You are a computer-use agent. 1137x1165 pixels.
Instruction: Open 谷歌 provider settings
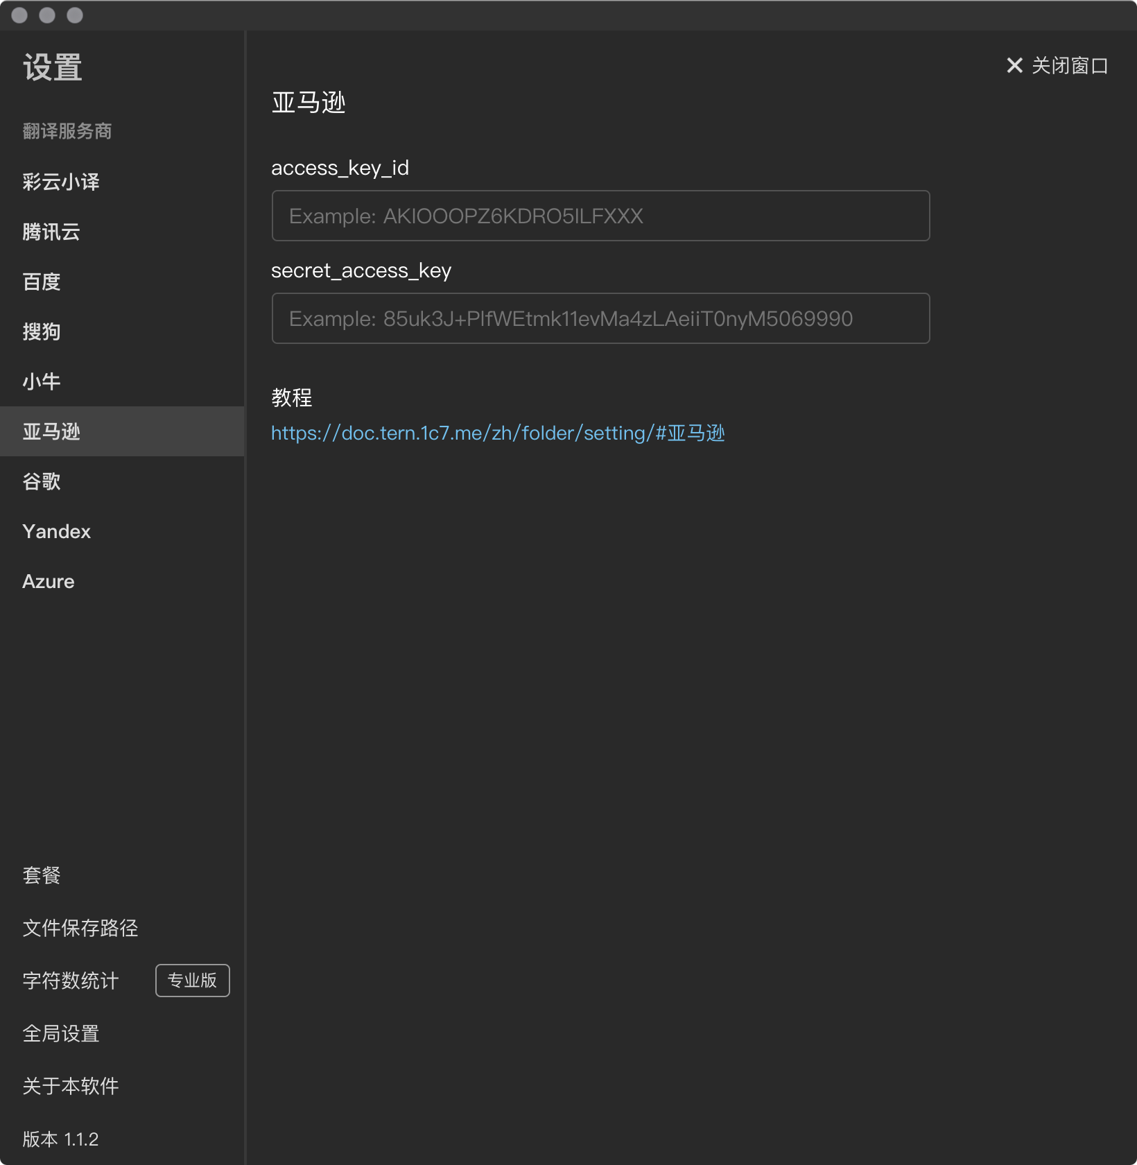42,482
